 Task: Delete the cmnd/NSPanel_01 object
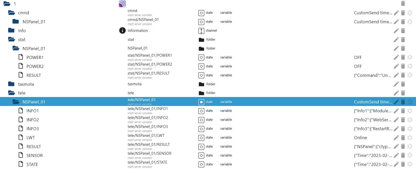tap(403, 22)
